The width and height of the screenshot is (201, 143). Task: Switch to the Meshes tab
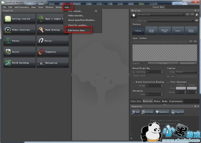[x=157, y=101]
